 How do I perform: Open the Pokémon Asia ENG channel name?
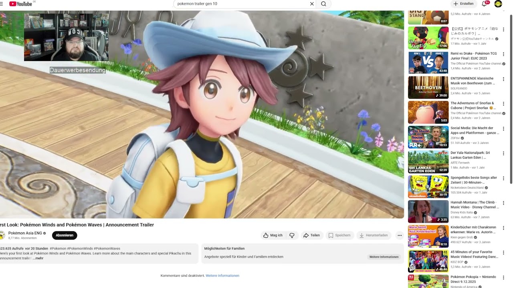click(x=25, y=233)
